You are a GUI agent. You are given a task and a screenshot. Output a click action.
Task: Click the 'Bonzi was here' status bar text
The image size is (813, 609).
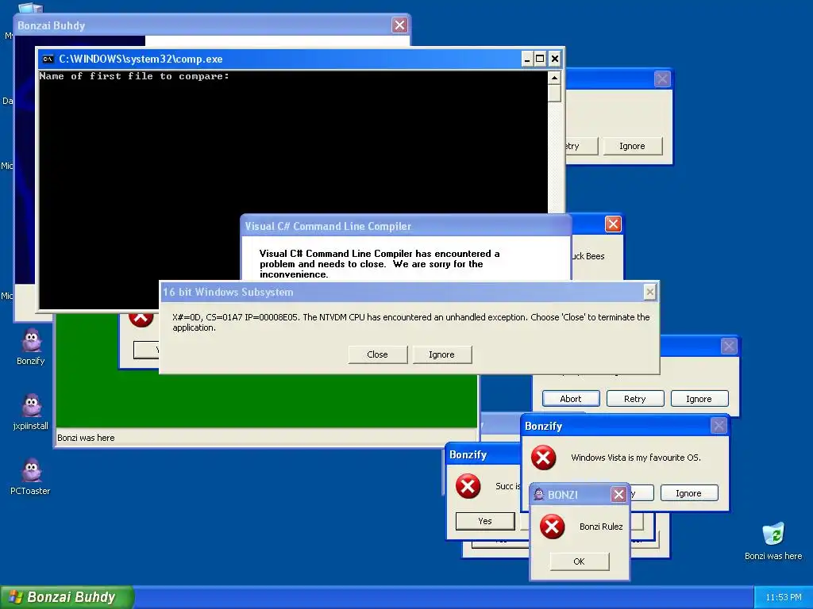click(x=86, y=438)
